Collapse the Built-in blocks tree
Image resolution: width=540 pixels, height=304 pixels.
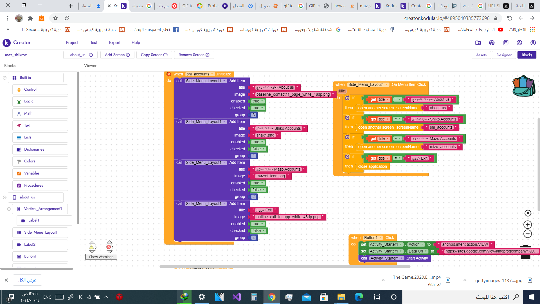4,78
